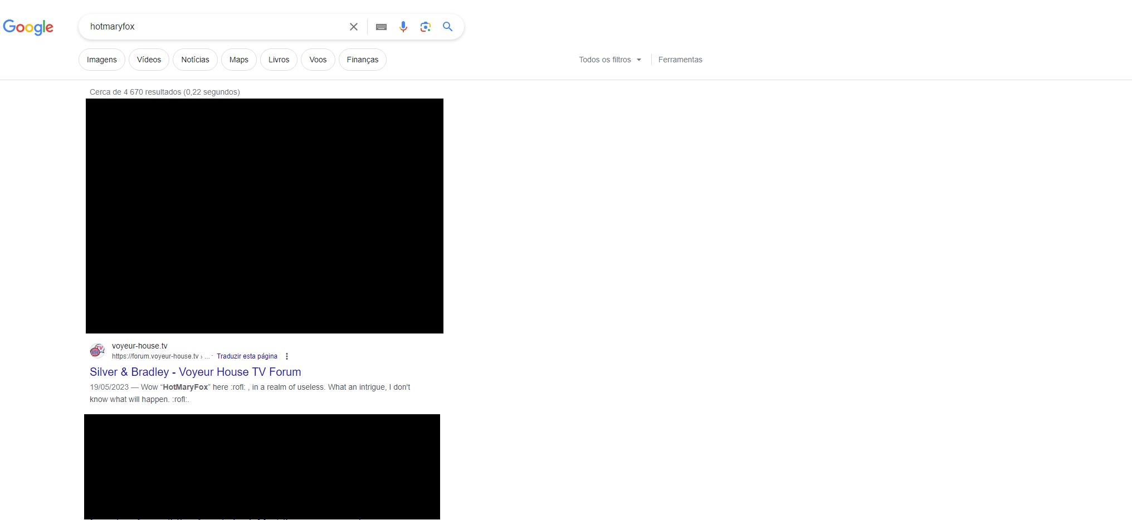Viewport: 1132px width, 520px height.
Task: Expand the Todos os filtros dropdown
Action: tap(610, 60)
